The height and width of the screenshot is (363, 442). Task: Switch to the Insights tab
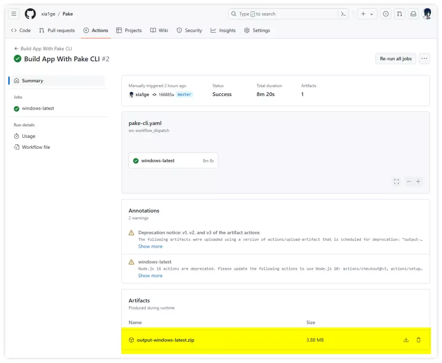pyautogui.click(x=223, y=31)
